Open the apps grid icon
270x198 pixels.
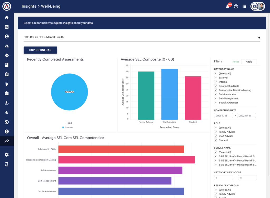point(244,6)
